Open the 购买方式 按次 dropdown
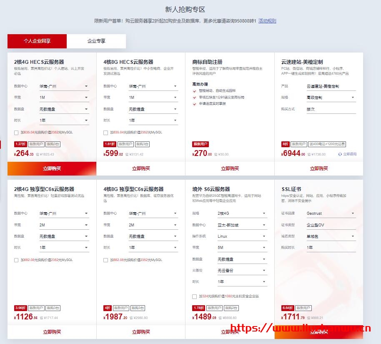Screen dimensions: 381x344 tap(331, 109)
